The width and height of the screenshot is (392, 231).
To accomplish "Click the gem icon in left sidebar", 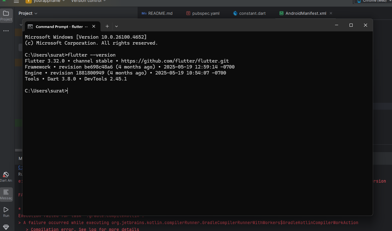I will coord(6,227).
